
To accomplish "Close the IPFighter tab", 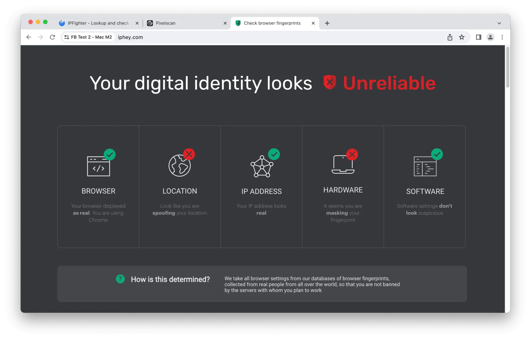I will click(x=137, y=23).
